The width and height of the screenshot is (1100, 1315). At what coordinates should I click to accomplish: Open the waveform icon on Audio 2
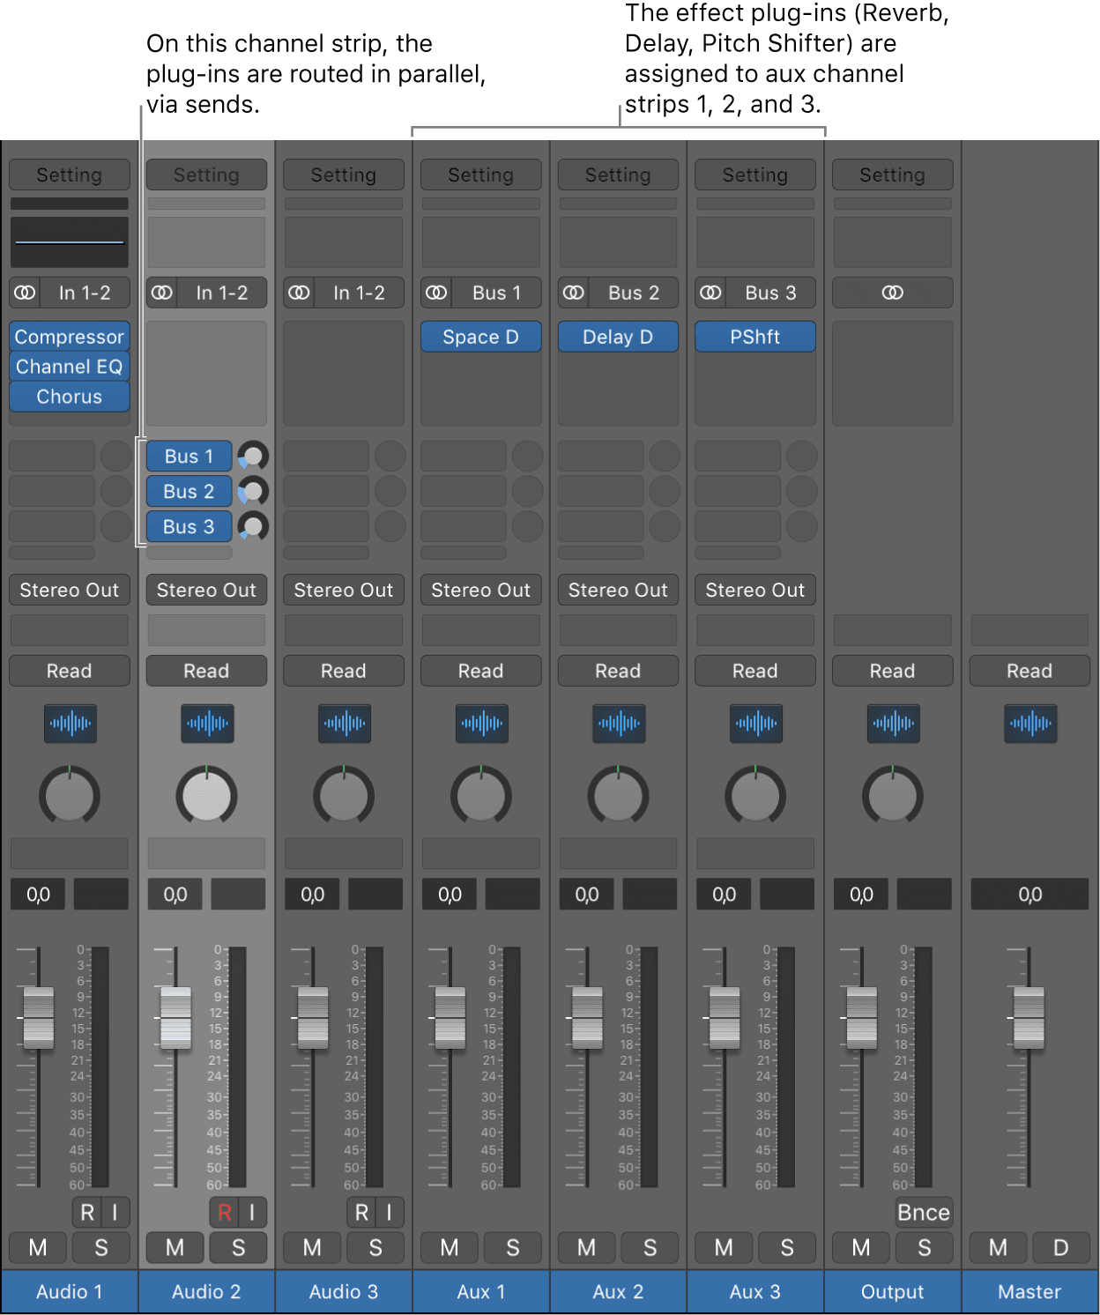(x=207, y=724)
